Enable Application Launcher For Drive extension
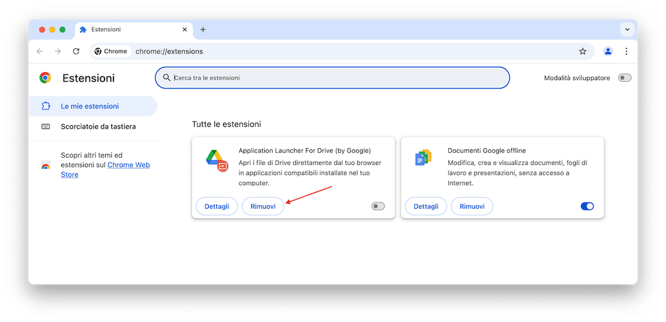This screenshot has height=322, width=666. pos(378,206)
